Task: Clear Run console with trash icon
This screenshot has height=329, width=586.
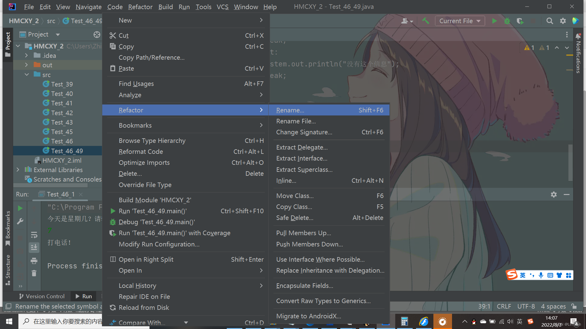Action: pos(34,273)
